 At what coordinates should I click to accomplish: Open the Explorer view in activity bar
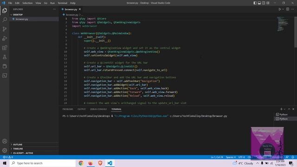5,10
